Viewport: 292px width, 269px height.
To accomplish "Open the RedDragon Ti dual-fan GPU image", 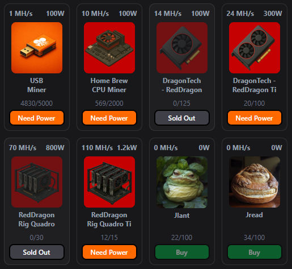I will click(255, 48).
